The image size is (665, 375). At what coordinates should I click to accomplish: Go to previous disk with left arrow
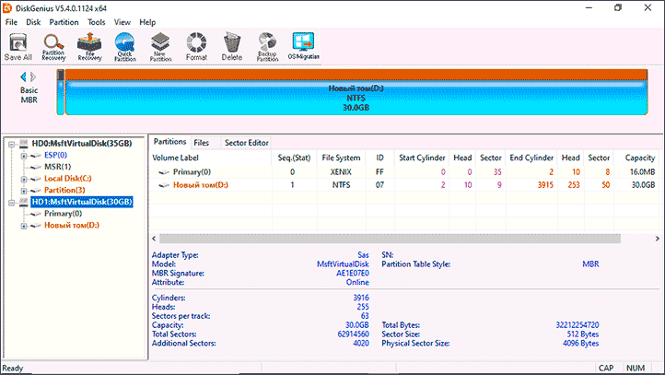[23, 76]
